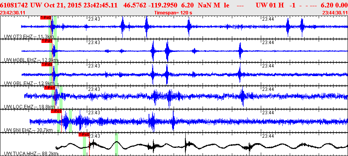Click the Timespan= 120 s label
Image resolution: width=348 pixels, height=156 pixels.
point(173,12)
